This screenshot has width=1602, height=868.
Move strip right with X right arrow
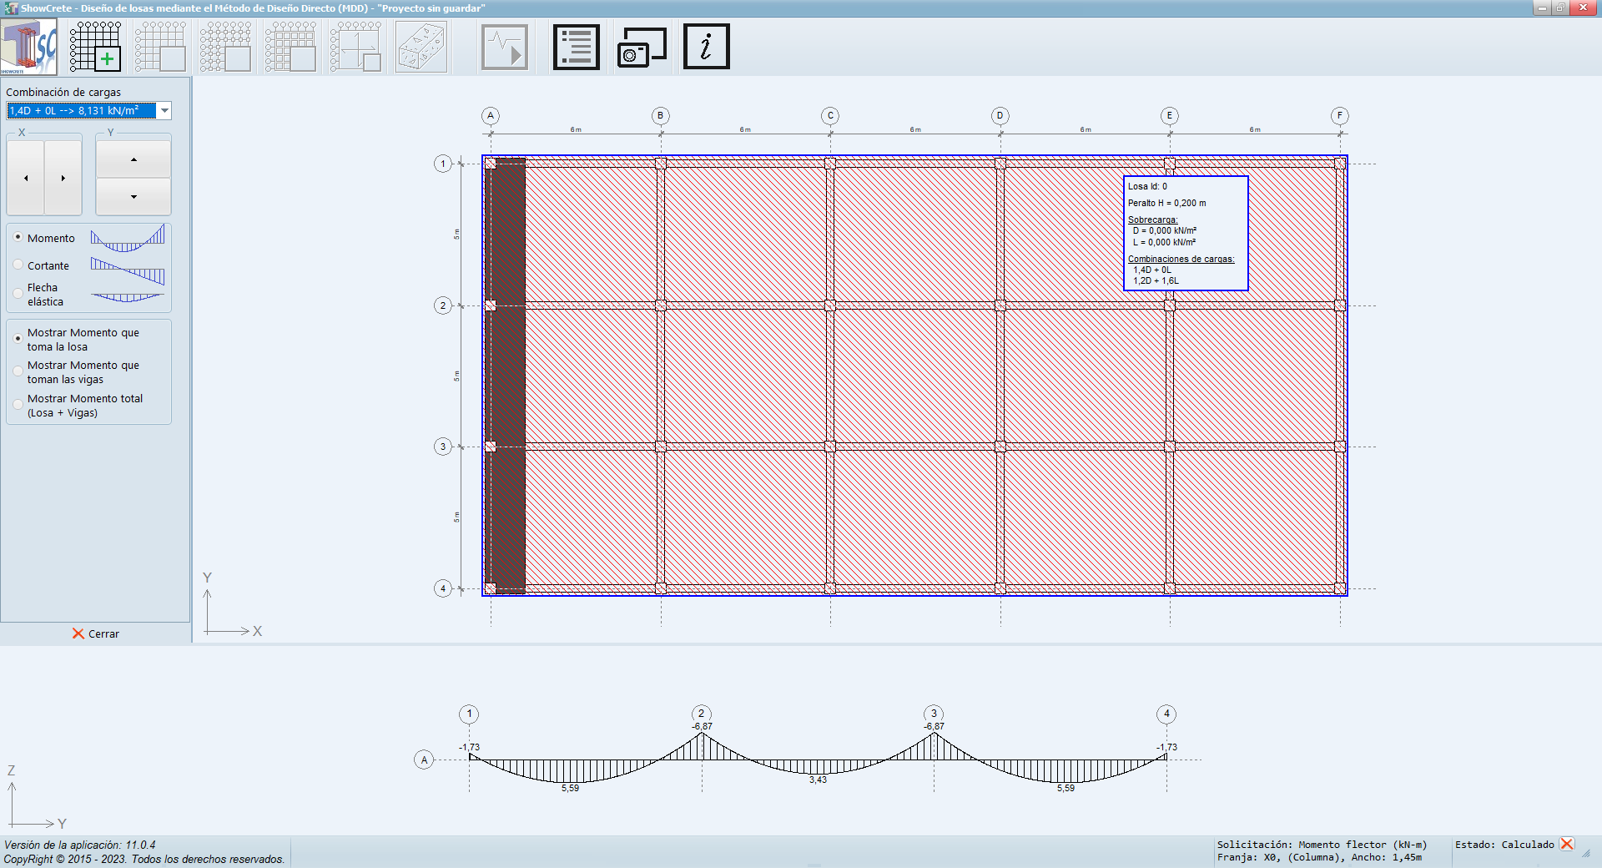[x=63, y=178]
